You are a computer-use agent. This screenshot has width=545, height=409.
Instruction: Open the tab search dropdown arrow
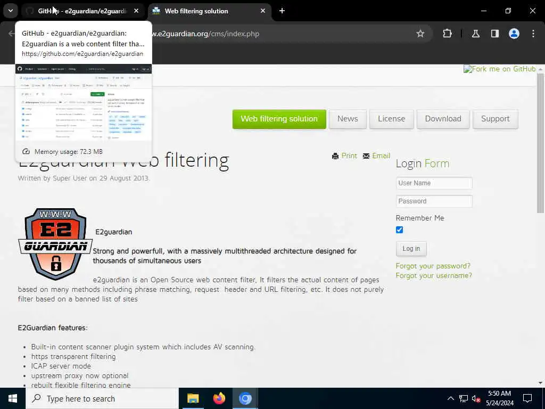coord(11,11)
